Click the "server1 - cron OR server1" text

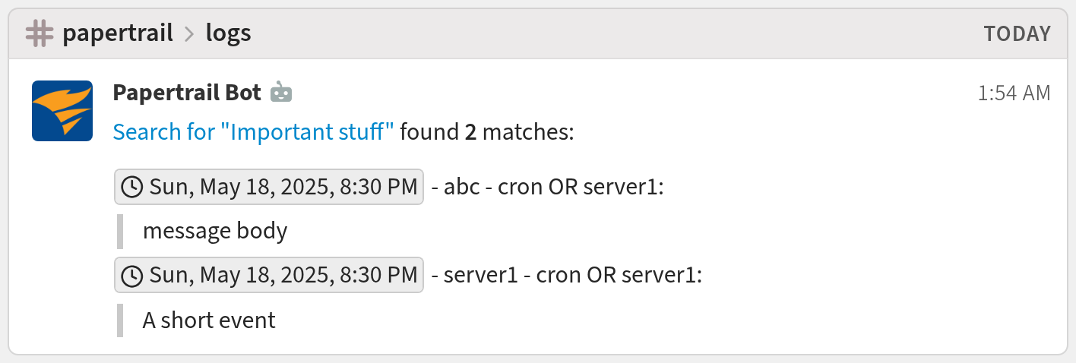[567, 275]
